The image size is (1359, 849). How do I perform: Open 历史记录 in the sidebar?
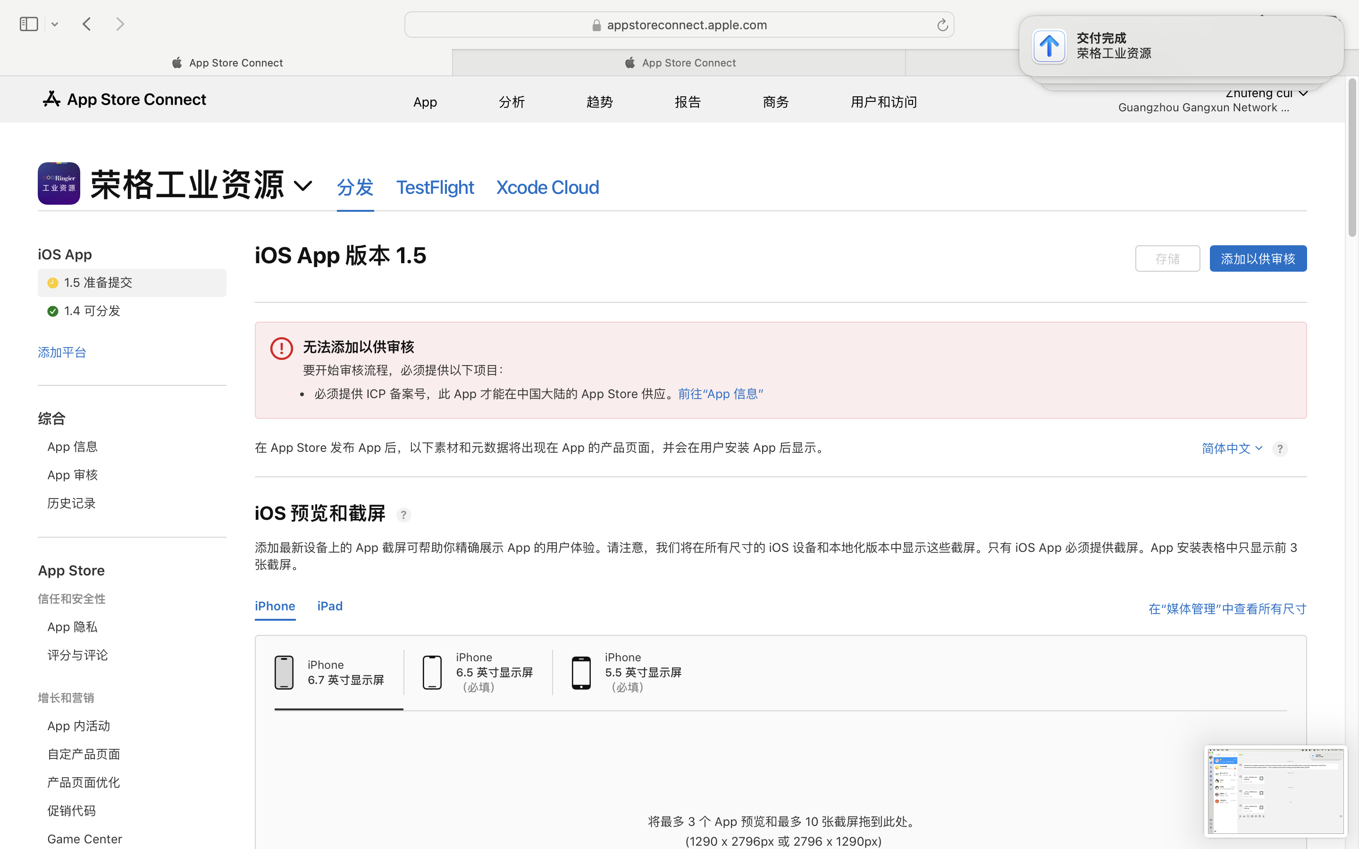point(71,503)
